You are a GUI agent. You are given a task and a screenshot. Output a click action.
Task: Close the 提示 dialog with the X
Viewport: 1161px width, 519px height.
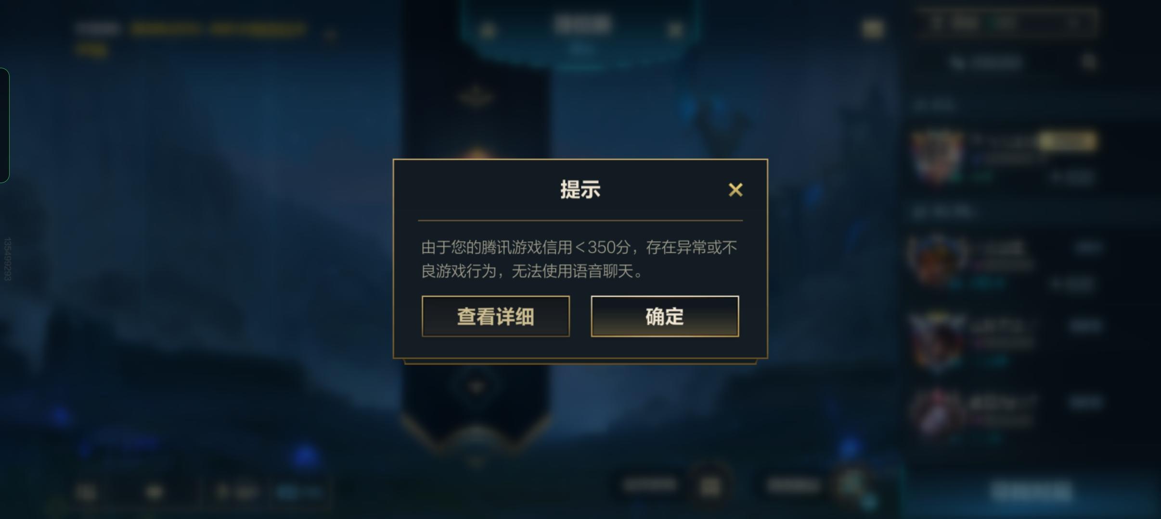735,190
